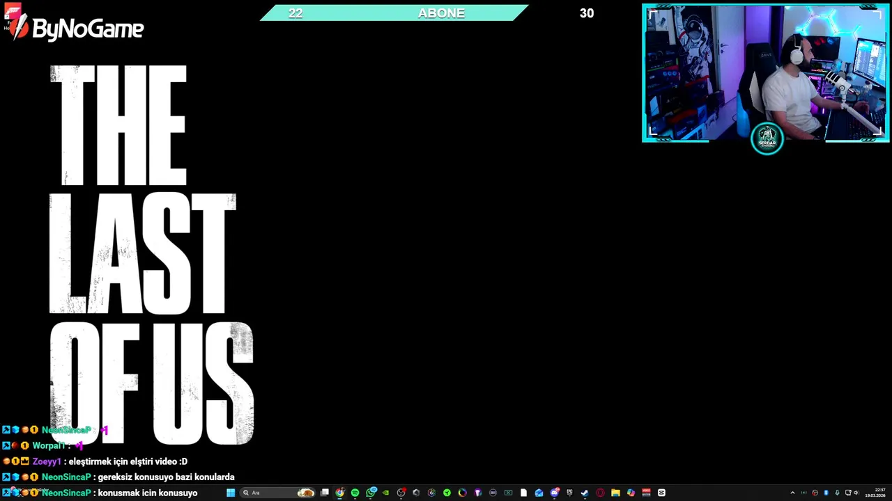Open Task View from the taskbar
This screenshot has width=892, height=501.
coord(324,493)
